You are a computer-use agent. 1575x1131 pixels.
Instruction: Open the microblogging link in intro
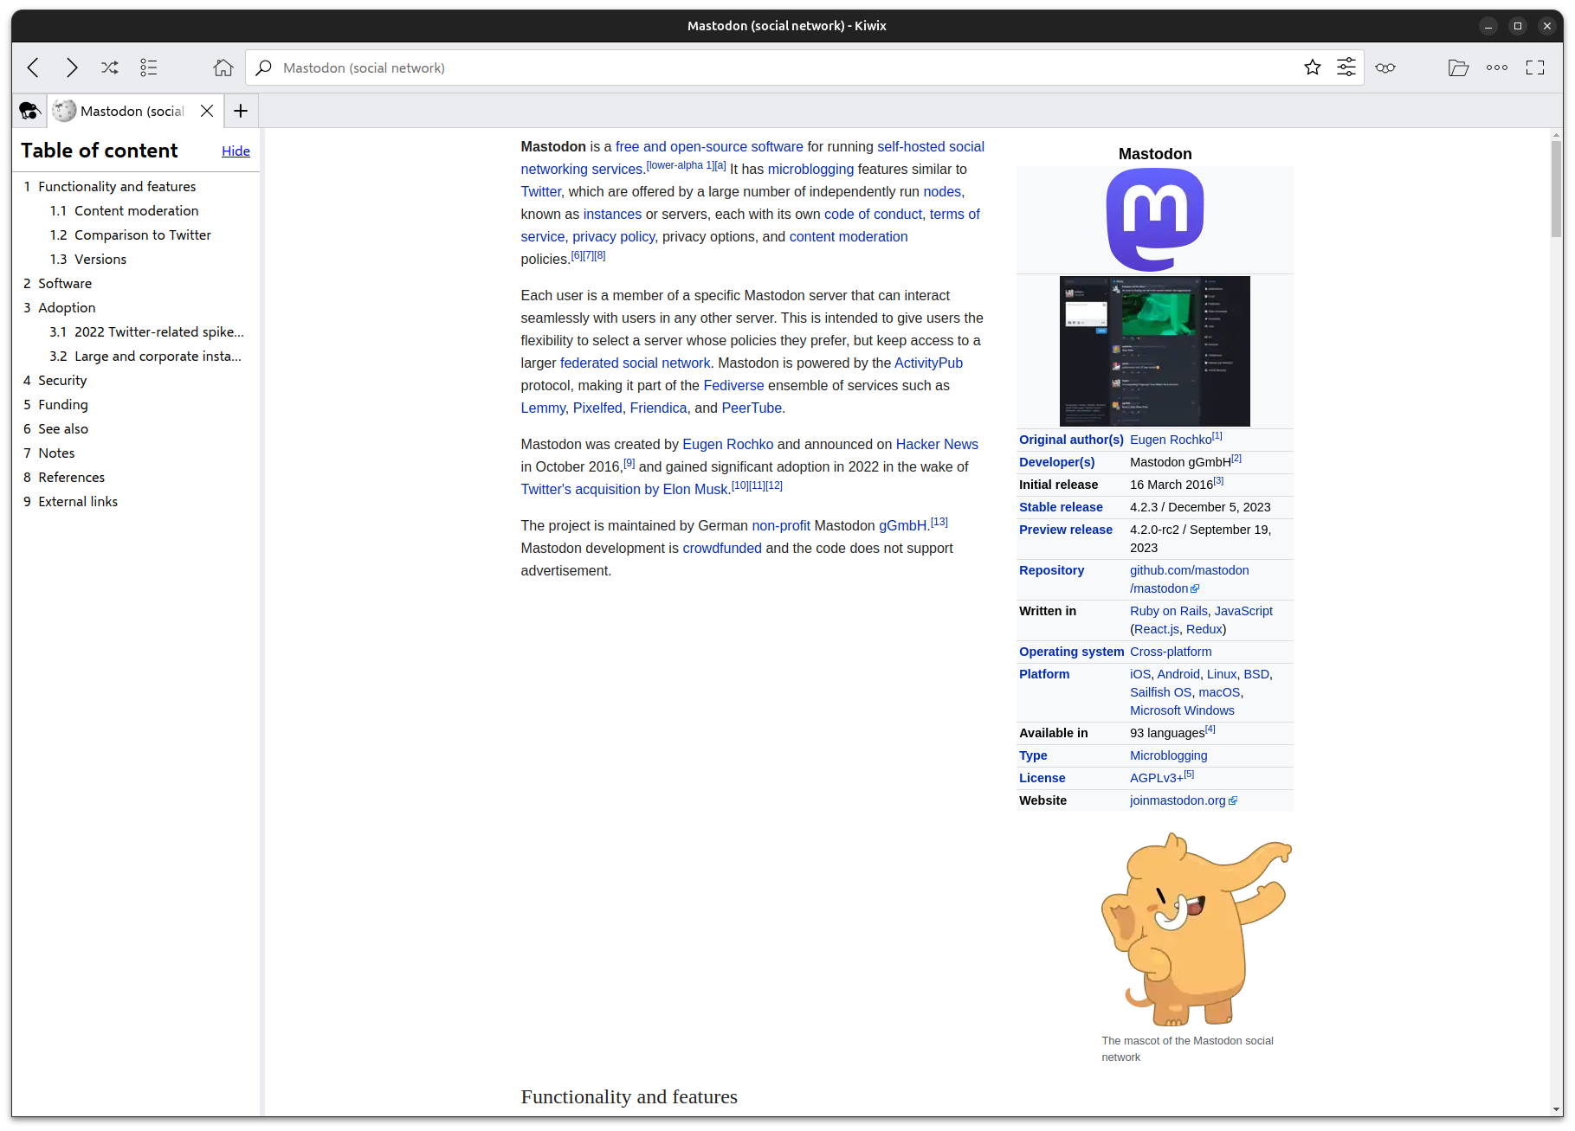pyautogui.click(x=810, y=169)
